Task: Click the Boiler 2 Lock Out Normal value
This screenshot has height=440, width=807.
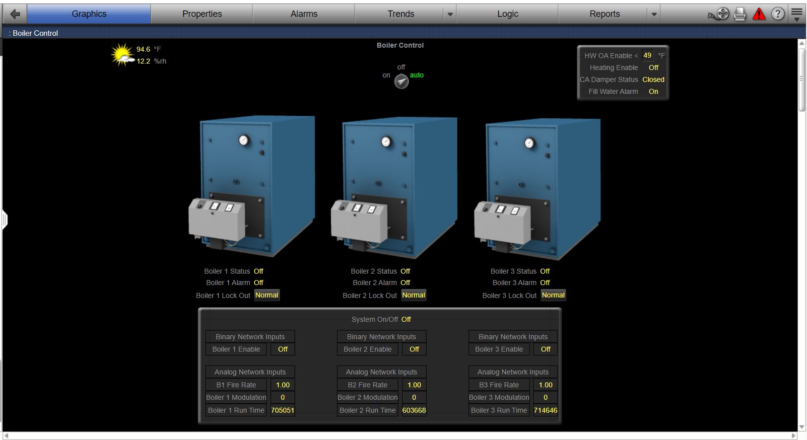Action: click(413, 295)
